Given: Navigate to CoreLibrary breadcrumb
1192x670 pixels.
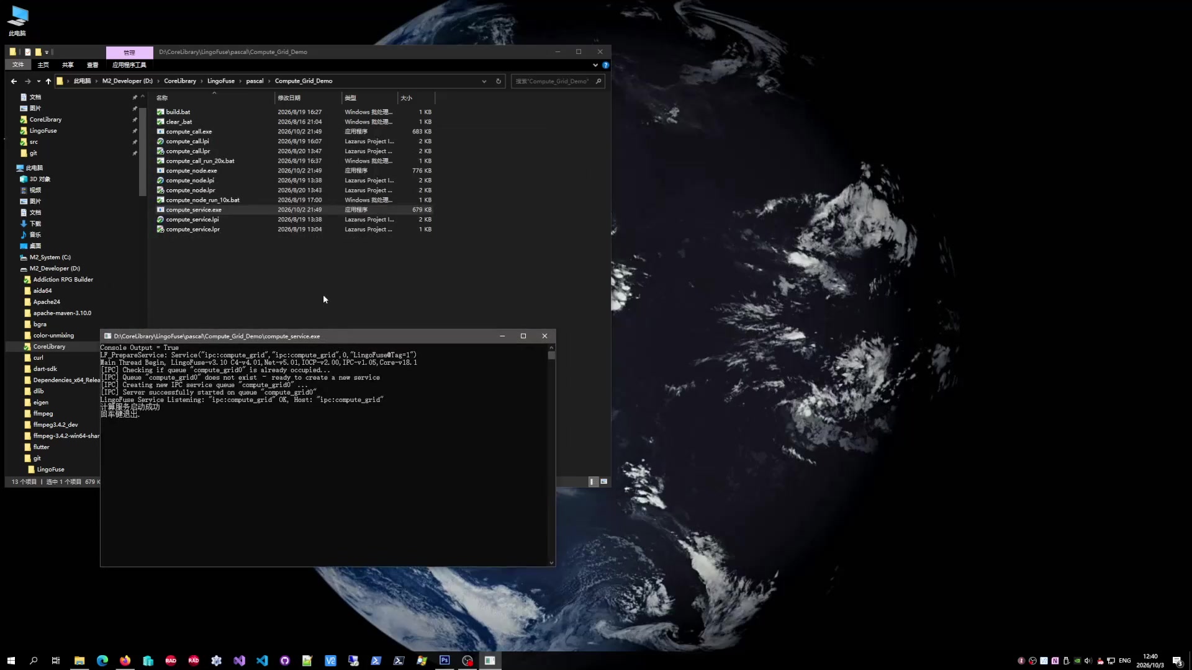Looking at the screenshot, I should (x=180, y=81).
